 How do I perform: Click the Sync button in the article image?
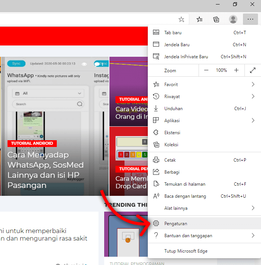(16, 64)
